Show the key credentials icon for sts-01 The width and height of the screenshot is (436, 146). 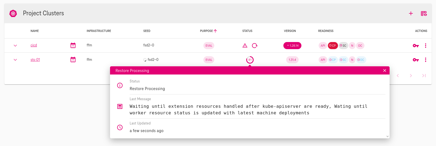click(x=416, y=60)
